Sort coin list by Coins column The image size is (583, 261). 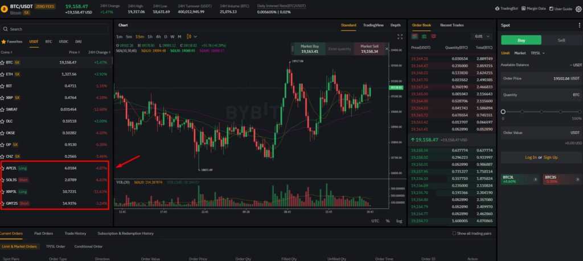pos(7,52)
